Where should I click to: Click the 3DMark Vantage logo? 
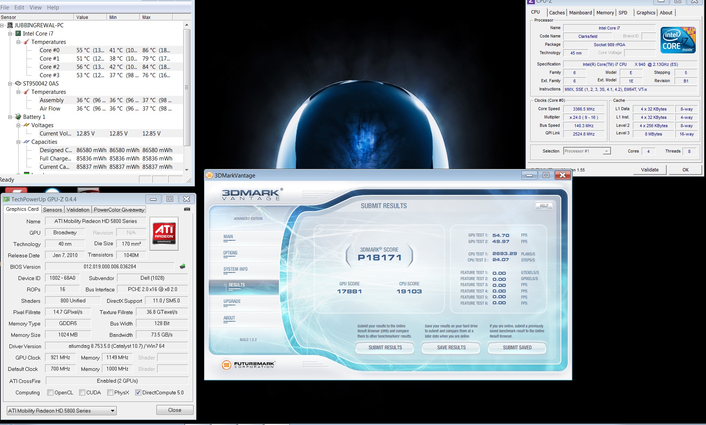(x=252, y=194)
